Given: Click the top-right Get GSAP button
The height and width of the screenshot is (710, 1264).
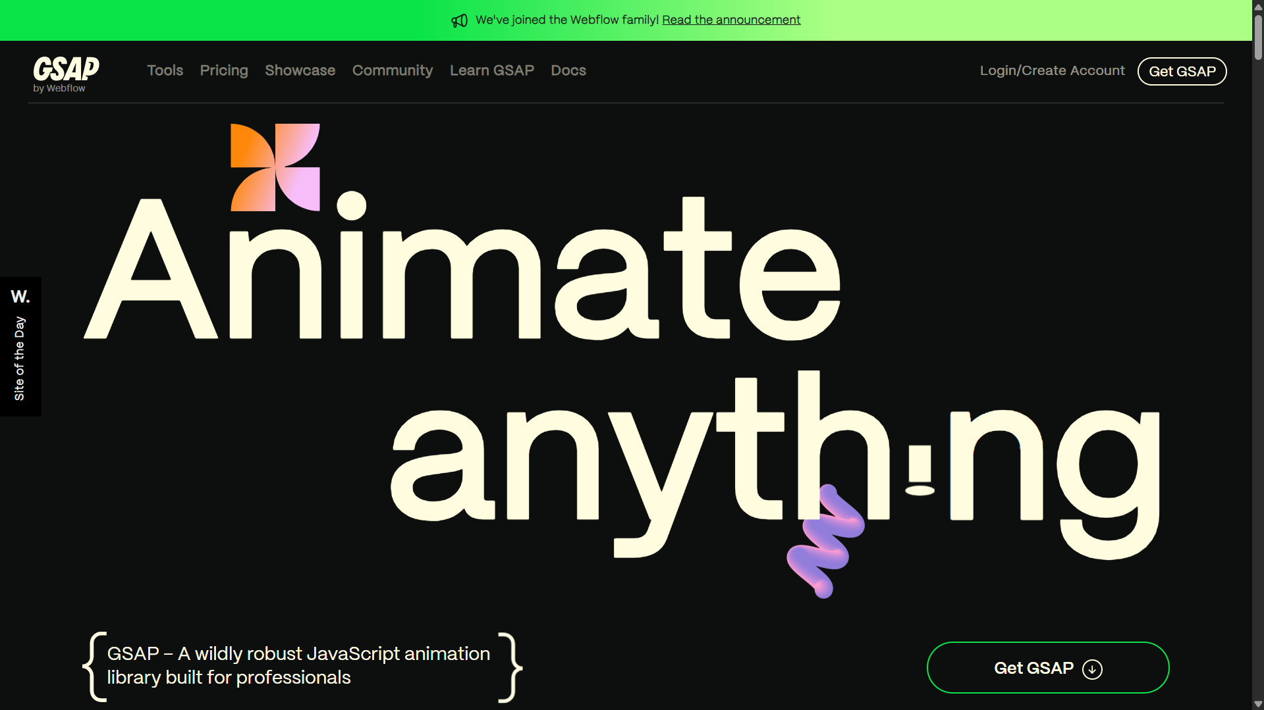Looking at the screenshot, I should pos(1182,71).
